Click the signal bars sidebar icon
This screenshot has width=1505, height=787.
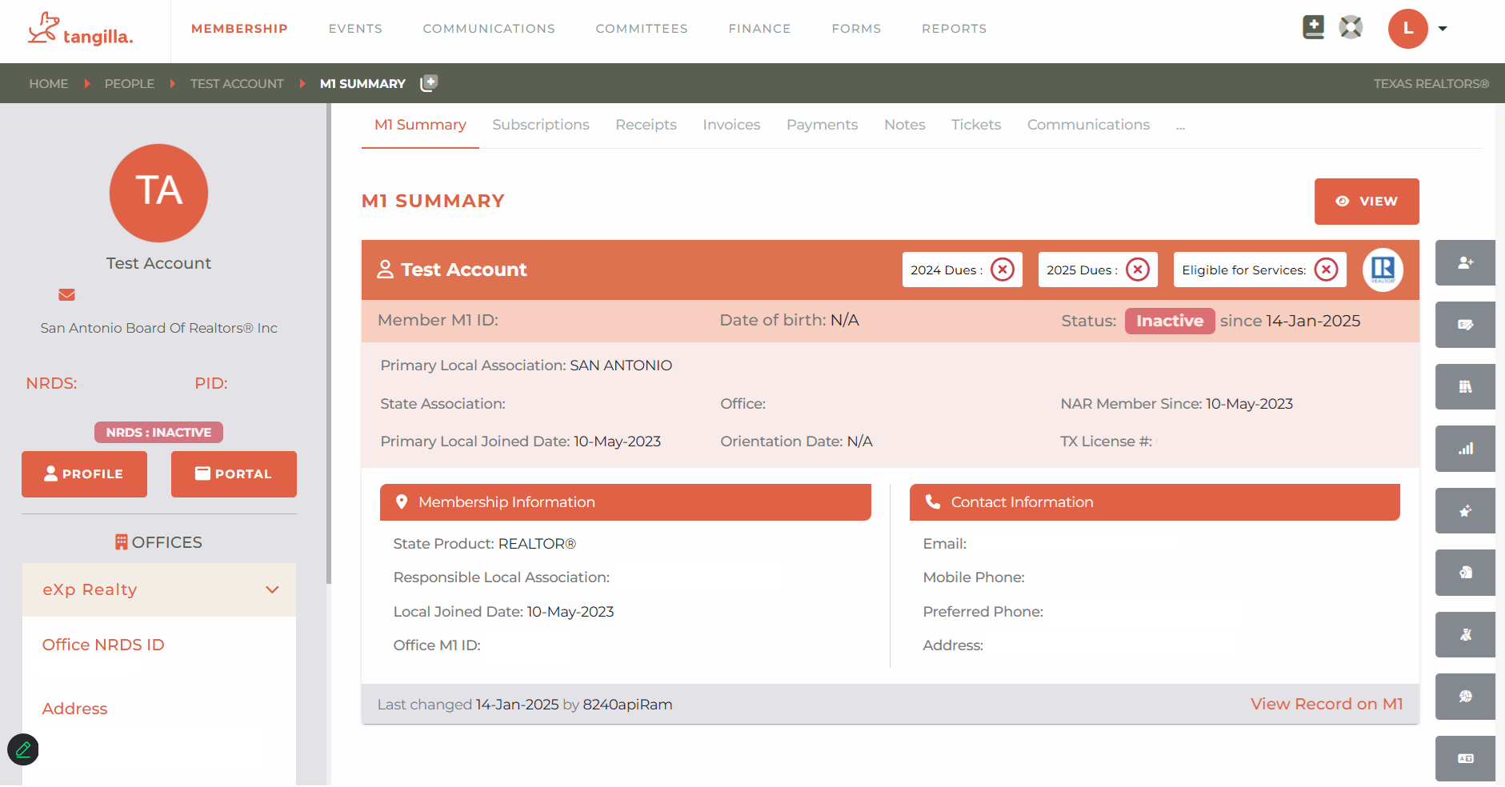coord(1465,449)
